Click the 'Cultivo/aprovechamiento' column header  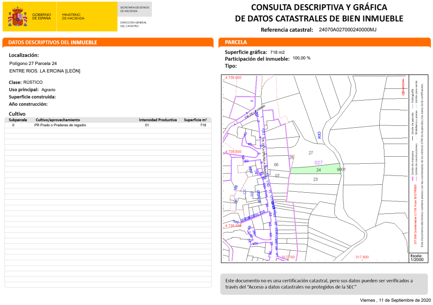click(58, 120)
